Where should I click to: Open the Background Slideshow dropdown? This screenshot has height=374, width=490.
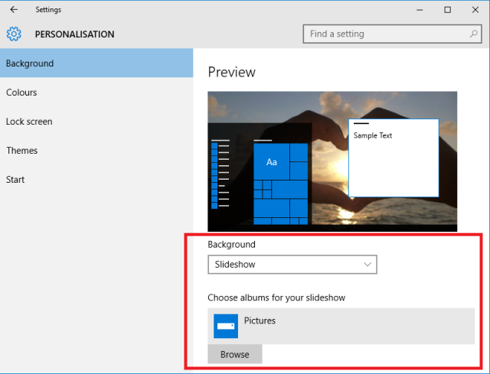coord(292,265)
